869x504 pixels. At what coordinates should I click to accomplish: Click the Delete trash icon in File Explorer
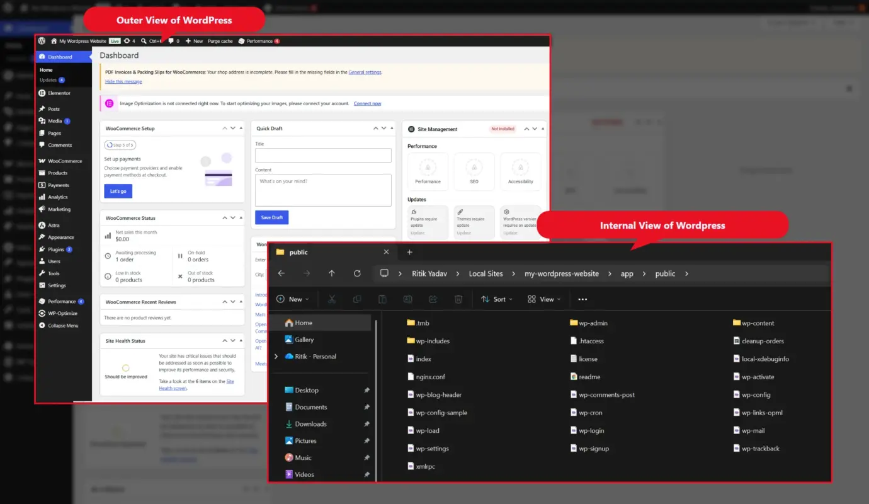(x=458, y=299)
